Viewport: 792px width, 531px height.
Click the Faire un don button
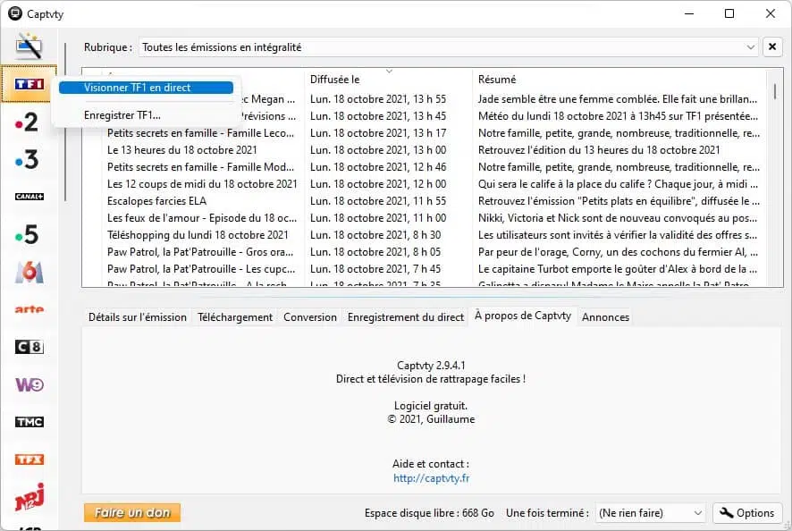click(132, 513)
